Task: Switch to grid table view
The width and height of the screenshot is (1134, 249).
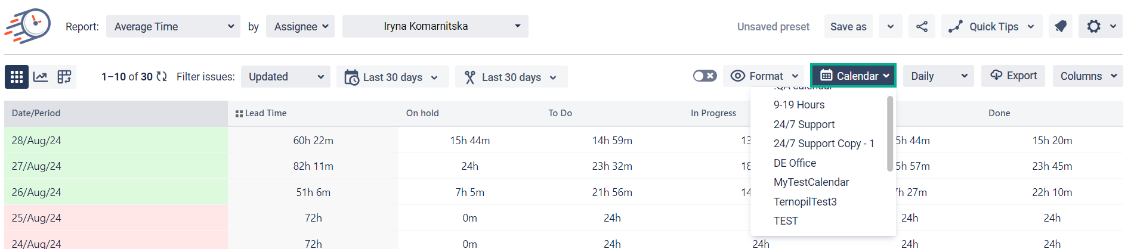Action: pos(17,77)
